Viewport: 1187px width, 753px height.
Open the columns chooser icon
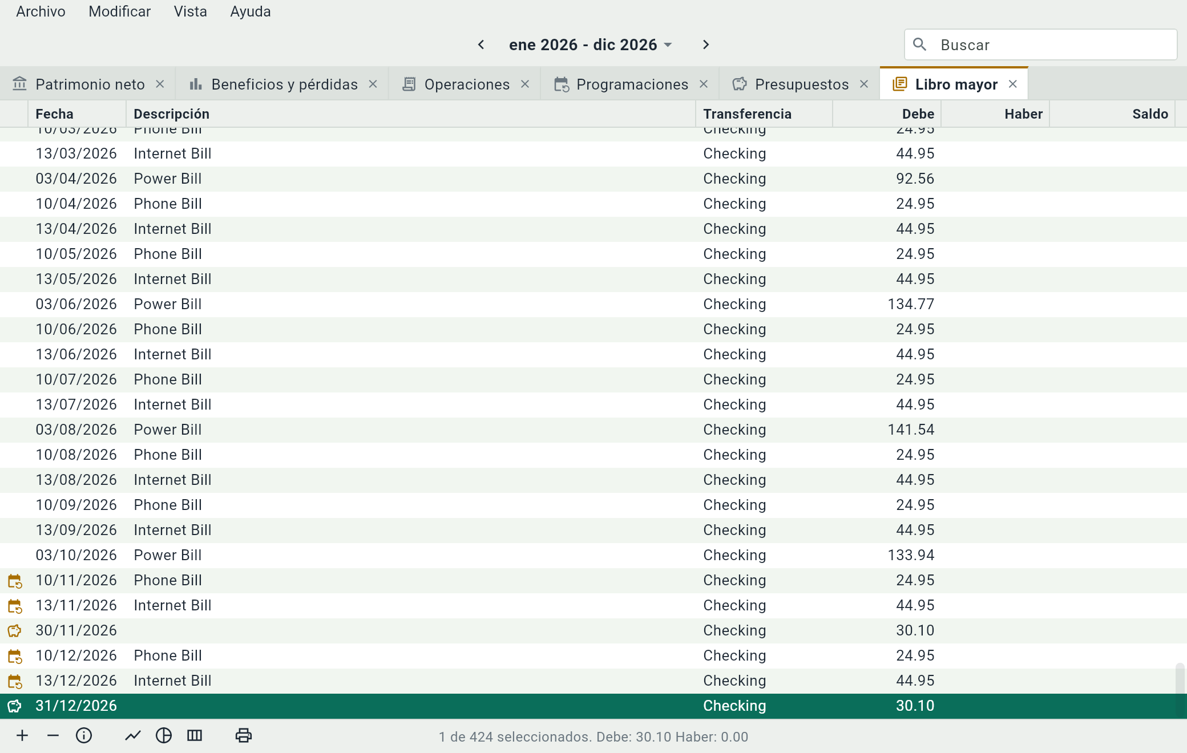tap(195, 736)
